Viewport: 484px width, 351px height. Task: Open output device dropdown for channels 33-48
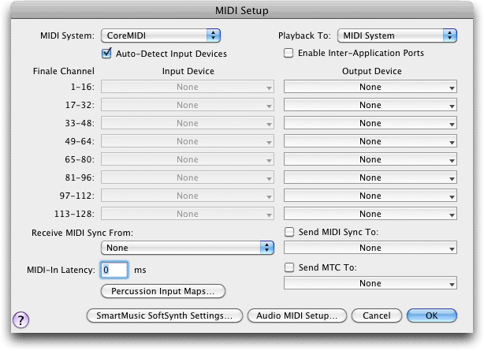click(x=370, y=123)
